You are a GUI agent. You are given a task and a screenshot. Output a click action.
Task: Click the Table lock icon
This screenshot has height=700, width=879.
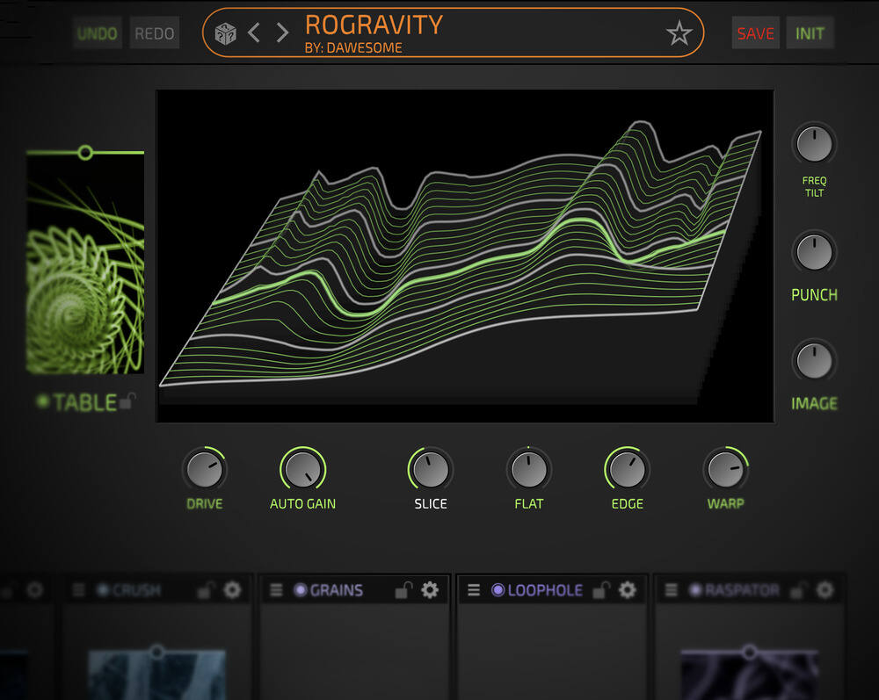click(x=127, y=402)
